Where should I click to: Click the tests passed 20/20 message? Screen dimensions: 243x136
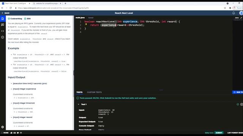(118, 98)
